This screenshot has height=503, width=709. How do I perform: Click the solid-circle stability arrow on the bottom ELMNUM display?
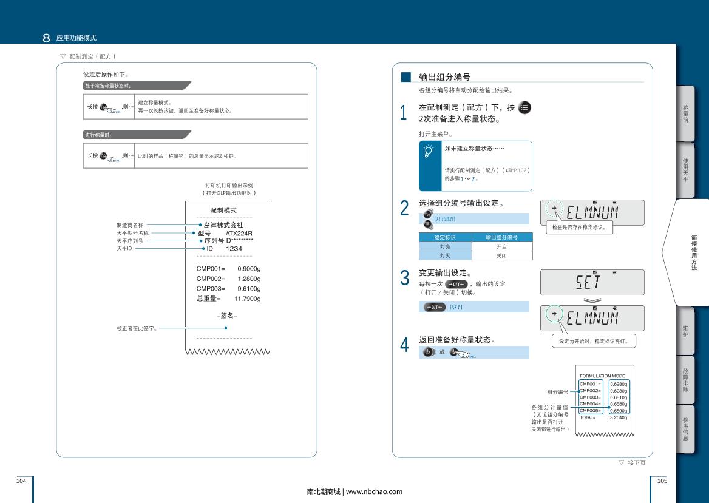click(554, 315)
